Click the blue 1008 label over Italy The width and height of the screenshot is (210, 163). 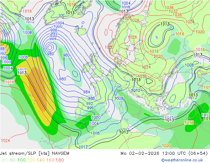(x=119, y=98)
